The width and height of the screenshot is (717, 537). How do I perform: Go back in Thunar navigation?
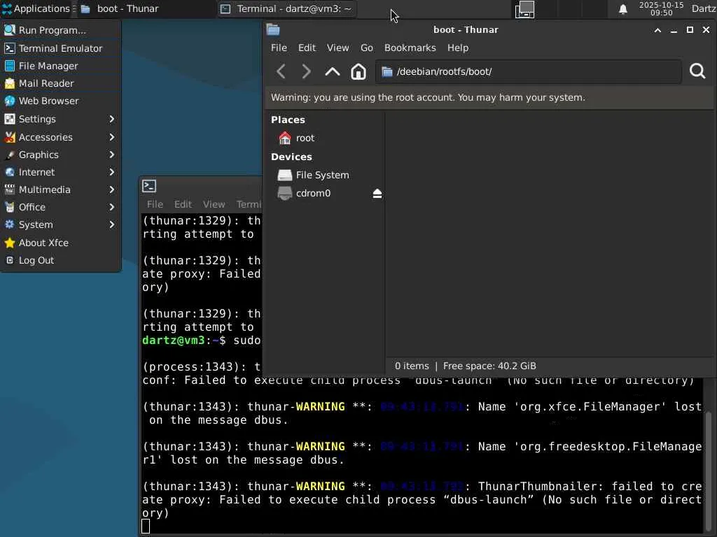281,71
